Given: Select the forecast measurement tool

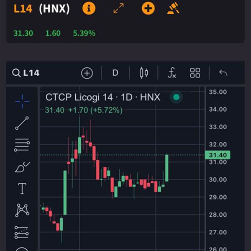Looking at the screenshot, I should tap(22, 233).
